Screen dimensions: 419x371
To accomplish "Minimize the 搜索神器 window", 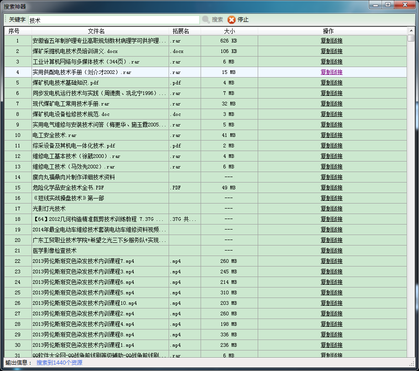I will 376,5.
